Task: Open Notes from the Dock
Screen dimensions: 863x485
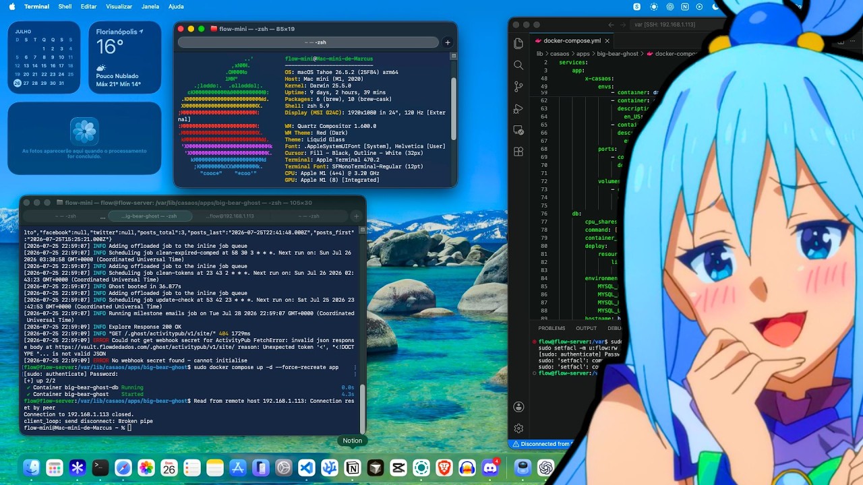Action: point(215,467)
